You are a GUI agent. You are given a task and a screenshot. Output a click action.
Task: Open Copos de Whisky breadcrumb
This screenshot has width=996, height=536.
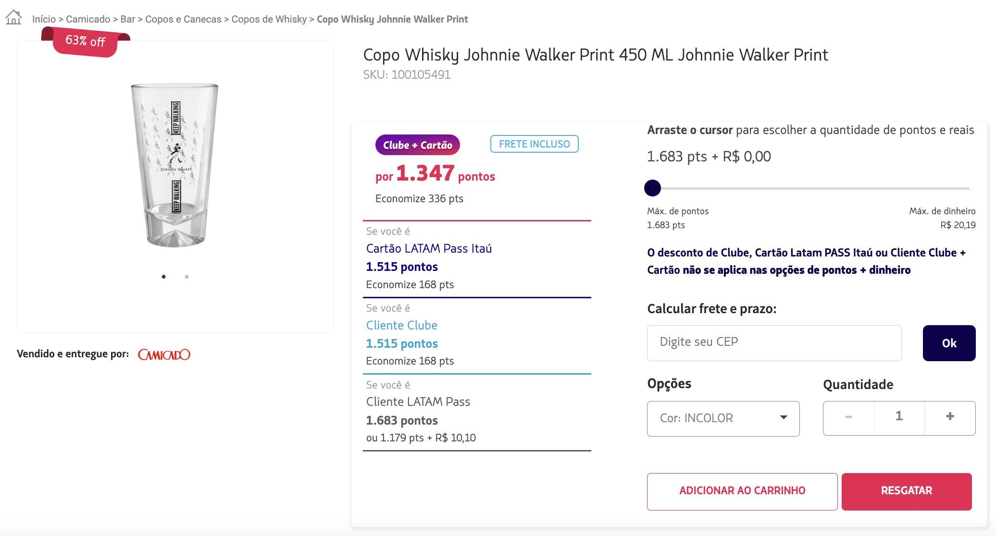tap(269, 19)
